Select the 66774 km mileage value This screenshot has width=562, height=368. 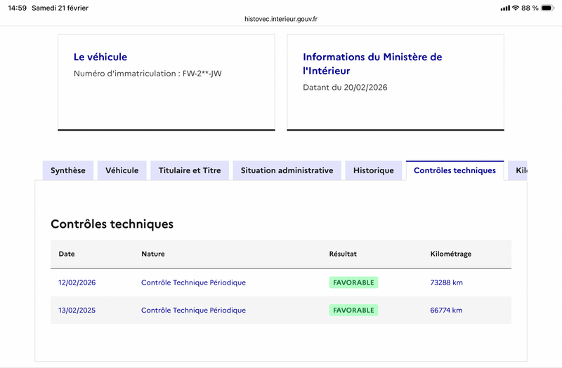pyautogui.click(x=446, y=310)
